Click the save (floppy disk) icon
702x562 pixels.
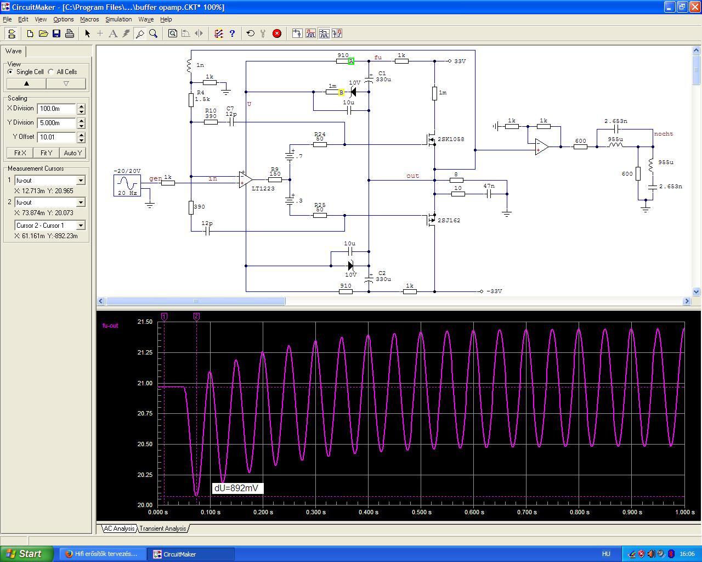point(56,33)
